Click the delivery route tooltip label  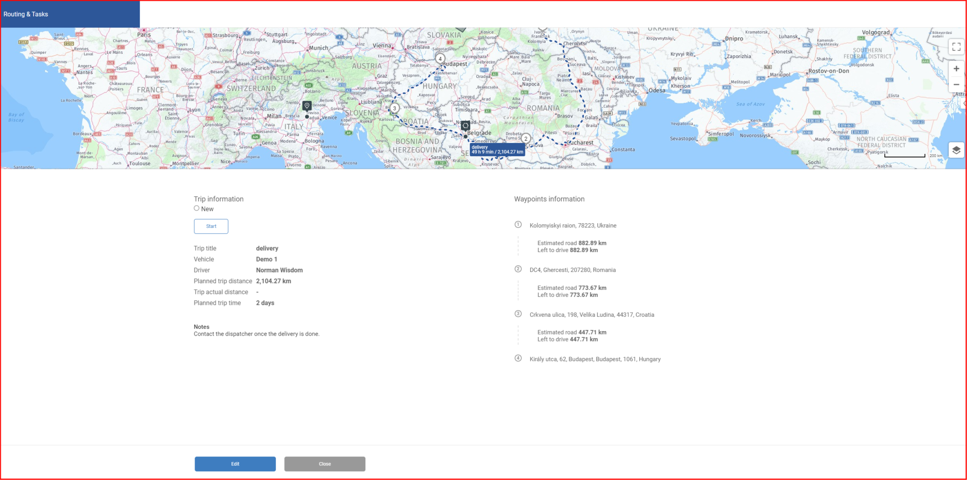pyautogui.click(x=497, y=150)
